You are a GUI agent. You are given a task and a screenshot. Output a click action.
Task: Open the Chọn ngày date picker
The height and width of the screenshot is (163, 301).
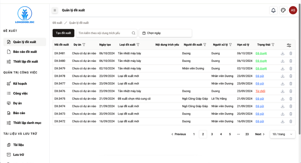point(165,33)
